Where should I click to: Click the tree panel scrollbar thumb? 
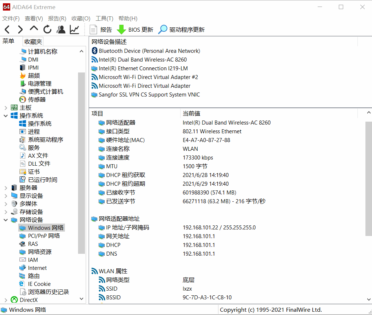click(81, 163)
